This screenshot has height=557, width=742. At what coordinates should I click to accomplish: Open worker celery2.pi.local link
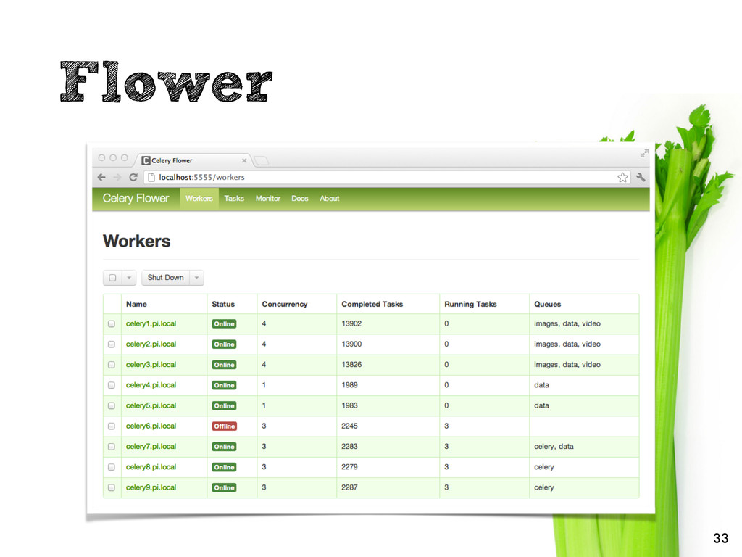tap(151, 344)
